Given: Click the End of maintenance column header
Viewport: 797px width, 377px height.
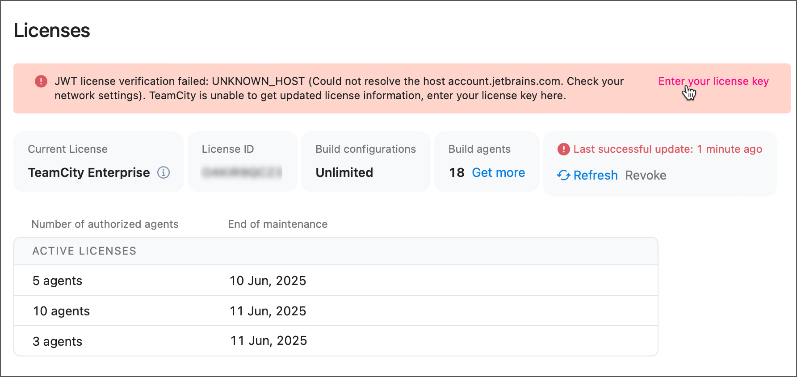Looking at the screenshot, I should [x=277, y=224].
